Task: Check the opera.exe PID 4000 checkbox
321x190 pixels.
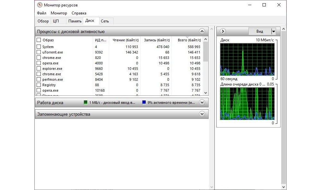Action: 39,63
